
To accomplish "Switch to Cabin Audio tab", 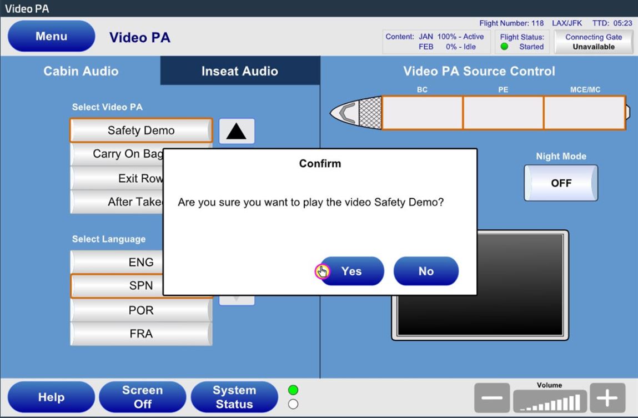I will pyautogui.click(x=81, y=71).
